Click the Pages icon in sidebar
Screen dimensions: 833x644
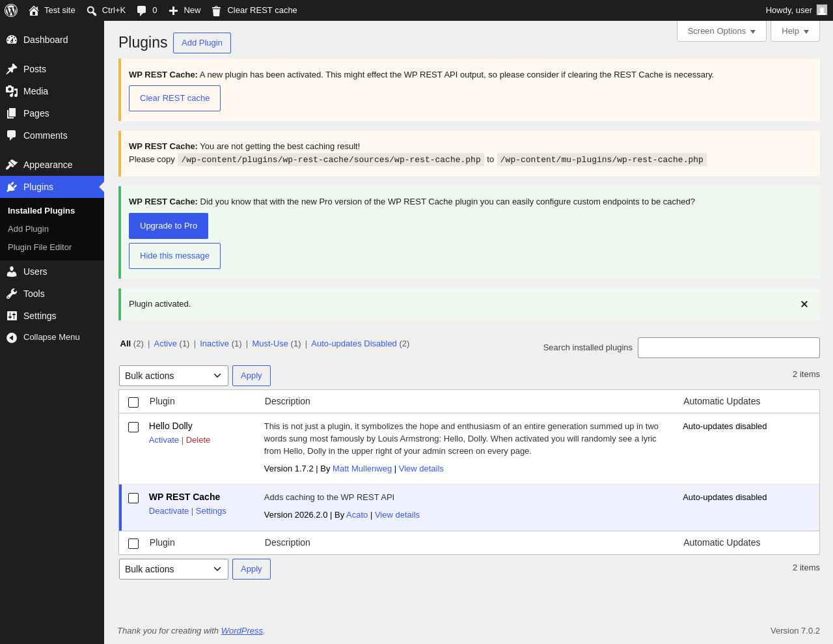tap(12, 113)
